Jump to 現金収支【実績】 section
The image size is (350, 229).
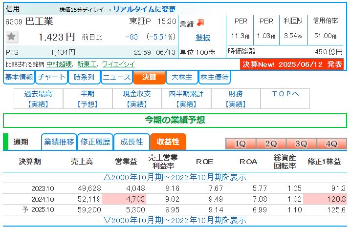[137, 99]
